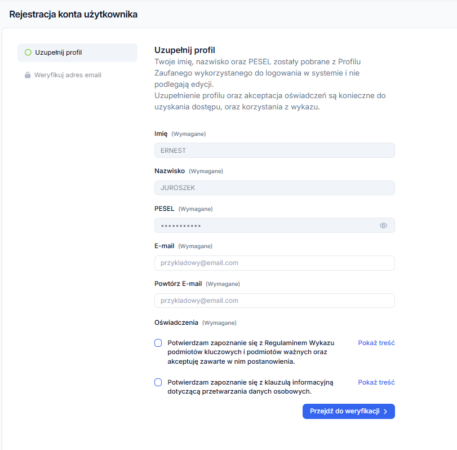Show the hidden PESEL with the eye icon
Viewport: 457px width, 450px height.
tap(383, 226)
